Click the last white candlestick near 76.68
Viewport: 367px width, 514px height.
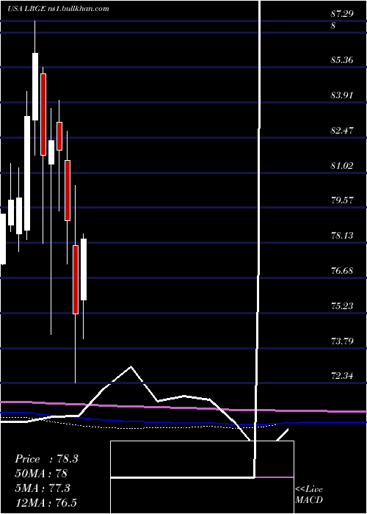84,269
